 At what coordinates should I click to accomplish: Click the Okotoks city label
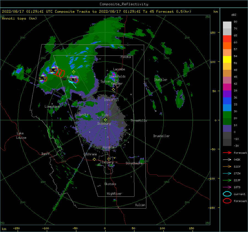coord(110,184)
